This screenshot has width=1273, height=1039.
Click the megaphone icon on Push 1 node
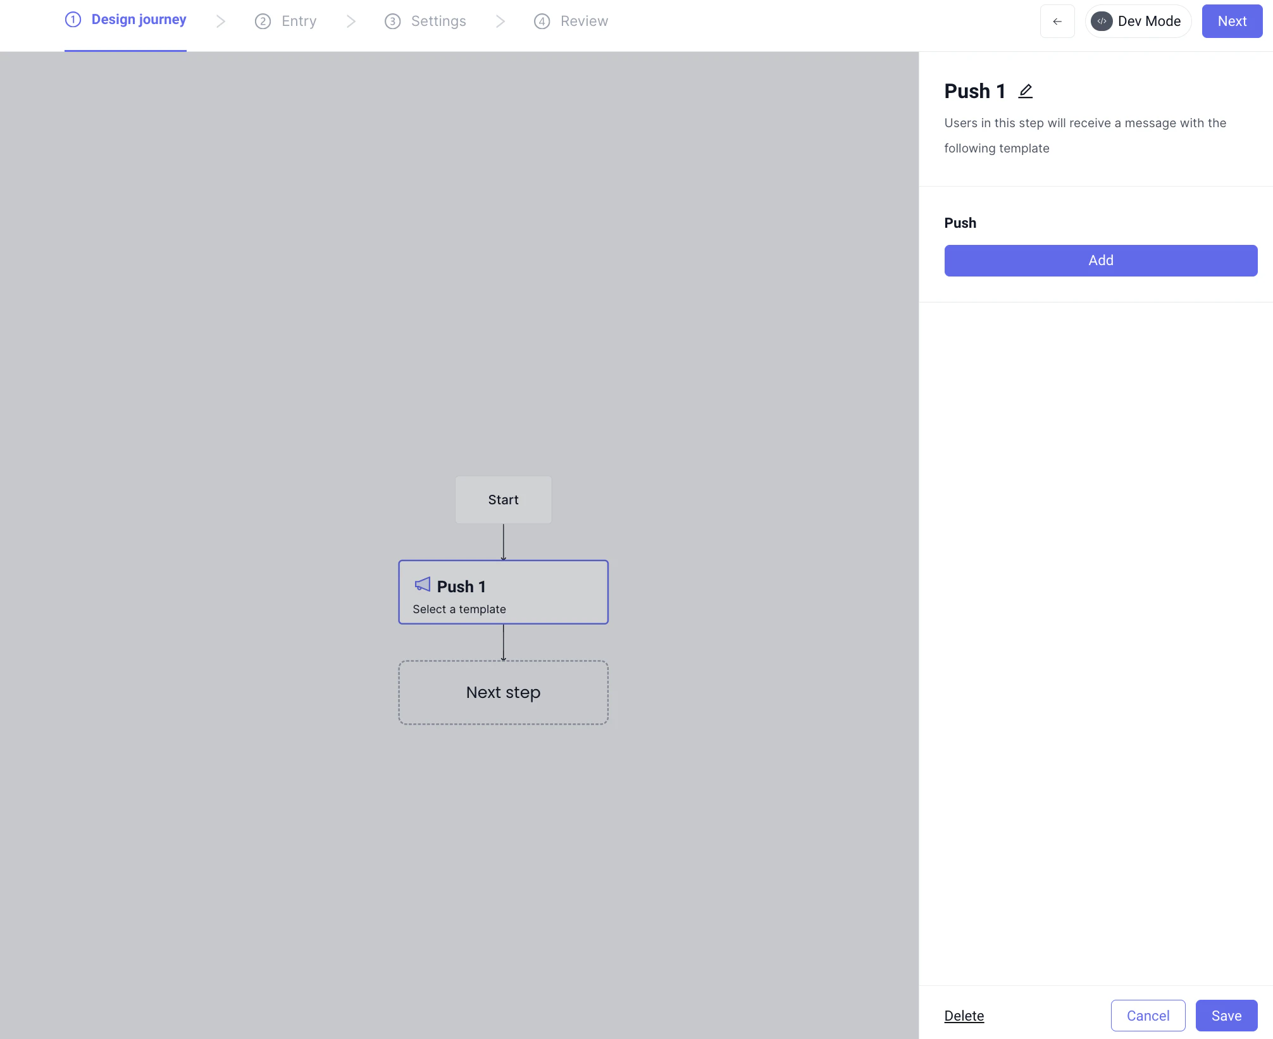click(x=422, y=585)
